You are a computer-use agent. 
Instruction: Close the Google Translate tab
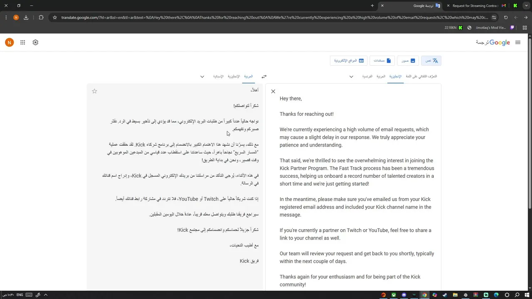pos(382,6)
